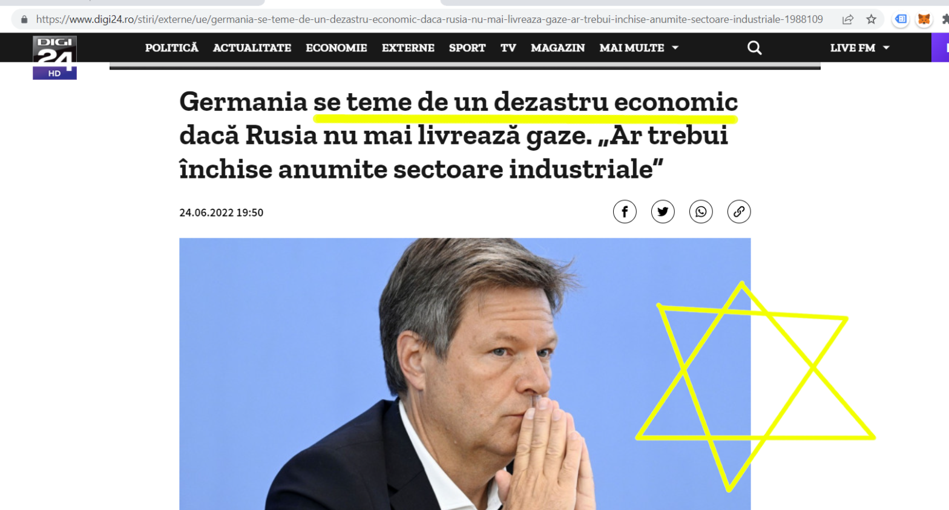The width and height of the screenshot is (949, 510).
Task: Share article via WhatsApp icon
Action: coord(701,212)
